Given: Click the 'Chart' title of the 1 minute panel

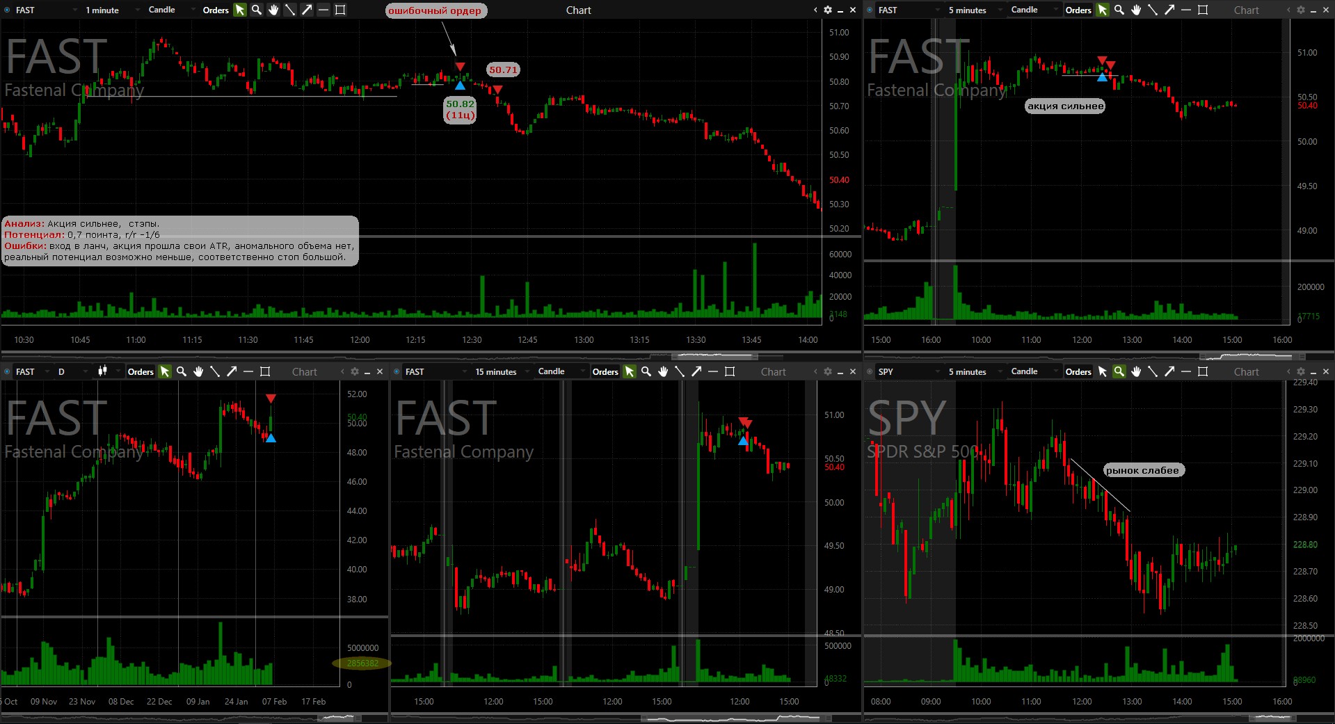Looking at the screenshot, I should (x=578, y=10).
